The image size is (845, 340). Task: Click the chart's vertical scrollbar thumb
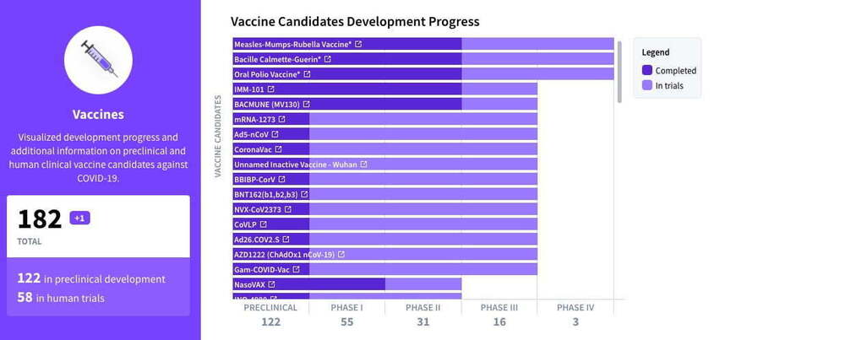[x=621, y=72]
